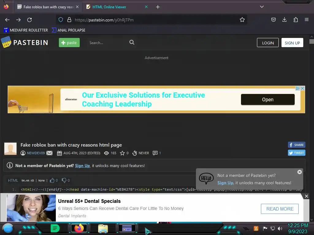View site security lock info
Screen dimensions: 314x235
69,20
